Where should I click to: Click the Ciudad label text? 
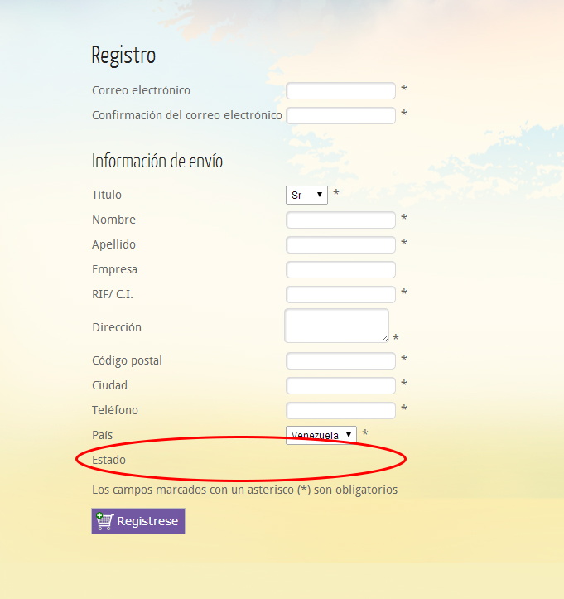click(x=109, y=385)
